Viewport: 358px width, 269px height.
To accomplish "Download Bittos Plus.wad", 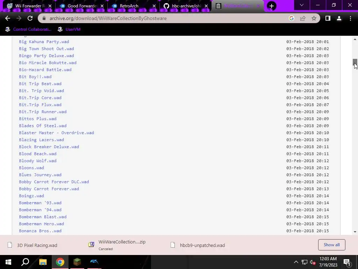I will [38, 119].
